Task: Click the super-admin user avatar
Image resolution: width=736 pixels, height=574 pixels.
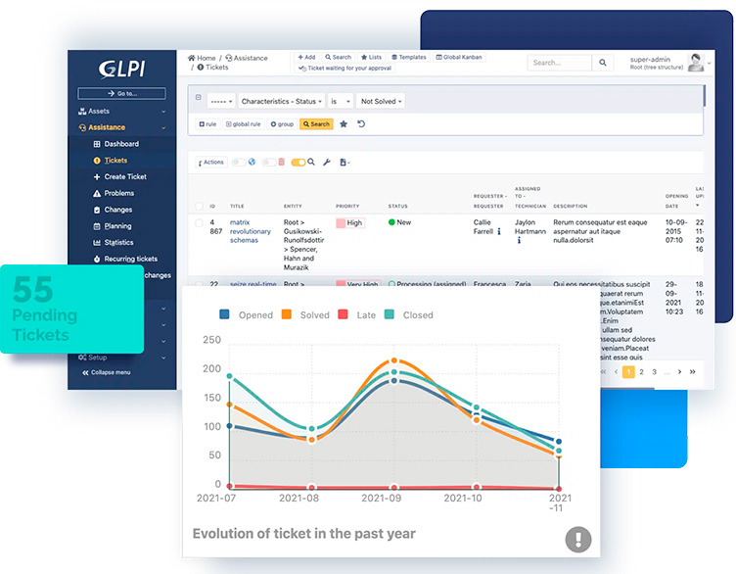Action: click(695, 63)
